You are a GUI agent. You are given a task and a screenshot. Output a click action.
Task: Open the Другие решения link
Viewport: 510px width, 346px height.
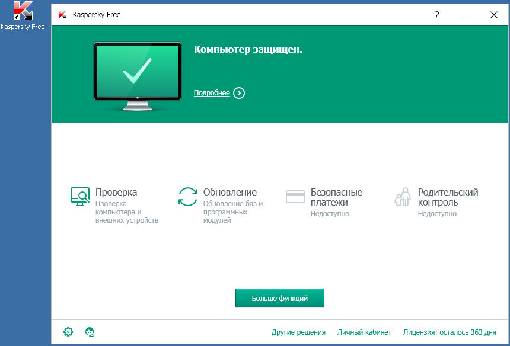[298, 332]
